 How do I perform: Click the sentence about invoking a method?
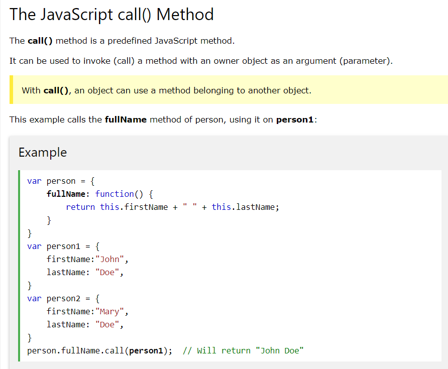tap(201, 61)
